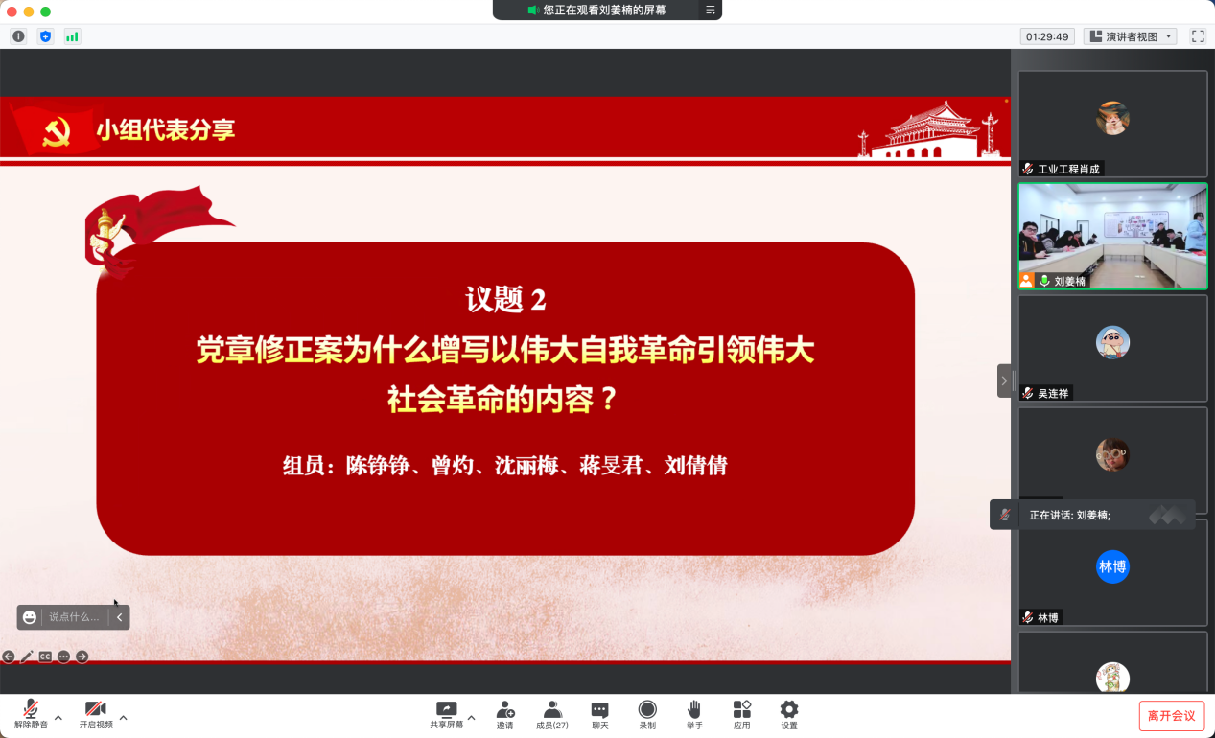Turn on camera via 开启视频
The image size is (1215, 738).
pyautogui.click(x=96, y=714)
